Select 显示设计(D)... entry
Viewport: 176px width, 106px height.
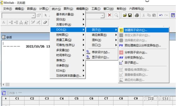(102, 57)
